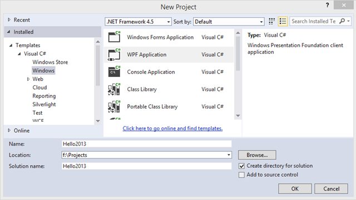Select Windows Store in templates tree
The image size is (356, 200).
click(x=50, y=62)
